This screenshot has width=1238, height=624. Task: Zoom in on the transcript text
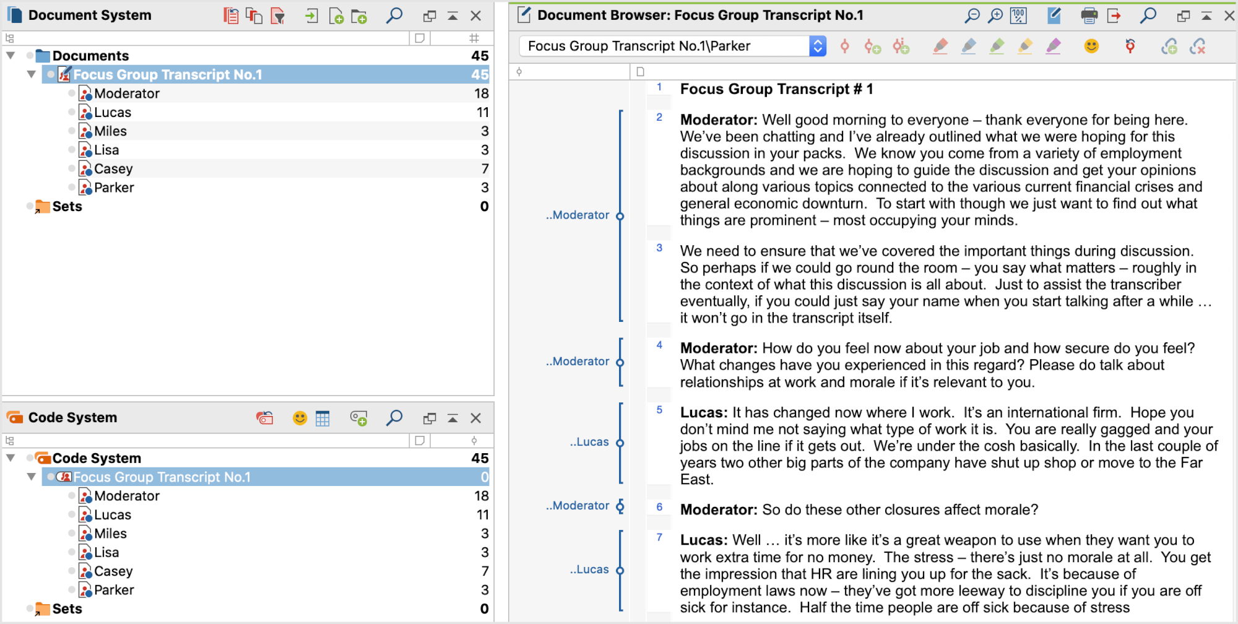pos(995,15)
